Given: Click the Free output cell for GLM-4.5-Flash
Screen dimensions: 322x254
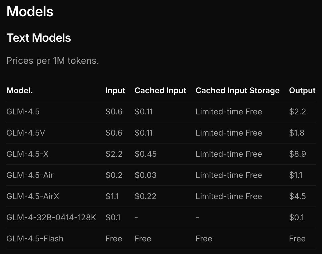Looking at the screenshot, I should tap(297, 239).
